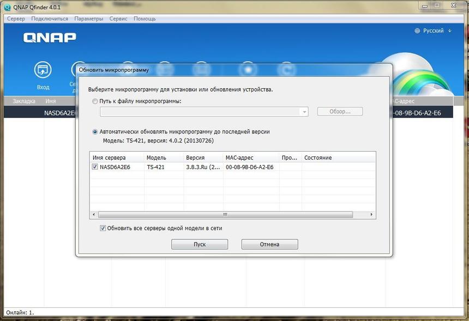Image resolution: width=469 pixels, height=321 pixels.
Task: Open the Сервер menu
Action: click(x=16, y=19)
